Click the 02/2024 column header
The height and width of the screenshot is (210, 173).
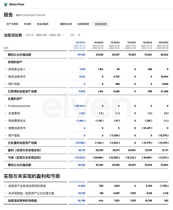click(80, 43)
